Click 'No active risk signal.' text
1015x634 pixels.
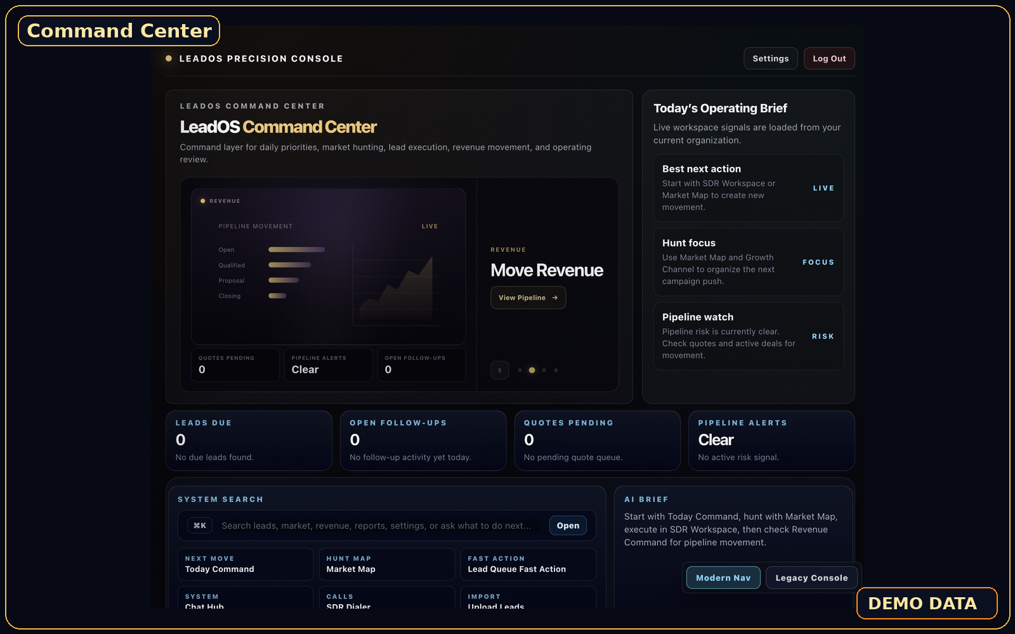pos(738,457)
